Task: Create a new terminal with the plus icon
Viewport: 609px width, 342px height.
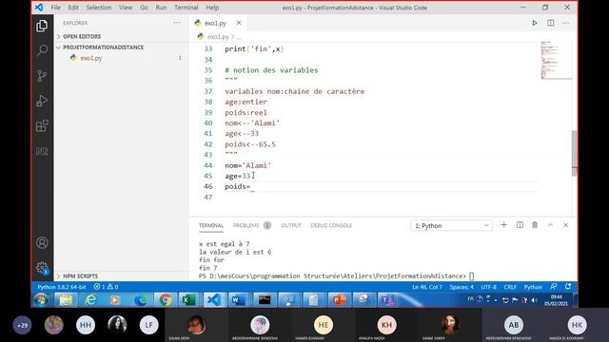Action: 503,225
